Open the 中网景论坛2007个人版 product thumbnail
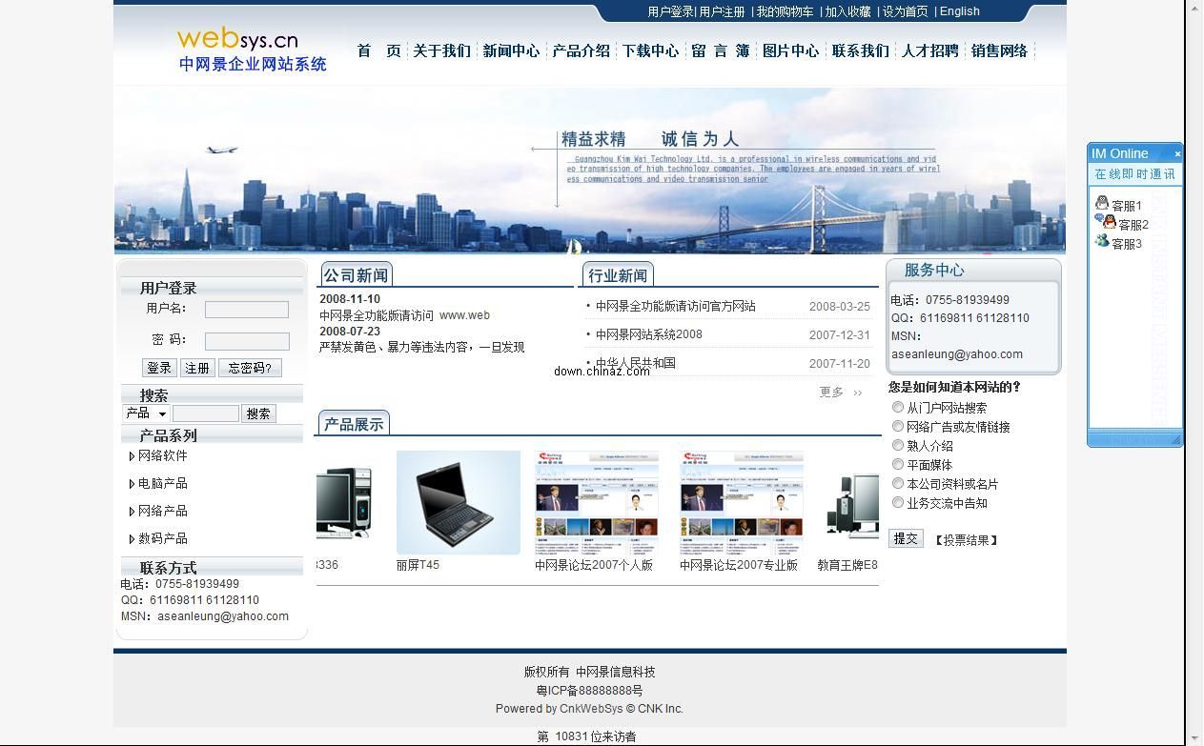The image size is (1204, 746). point(597,502)
